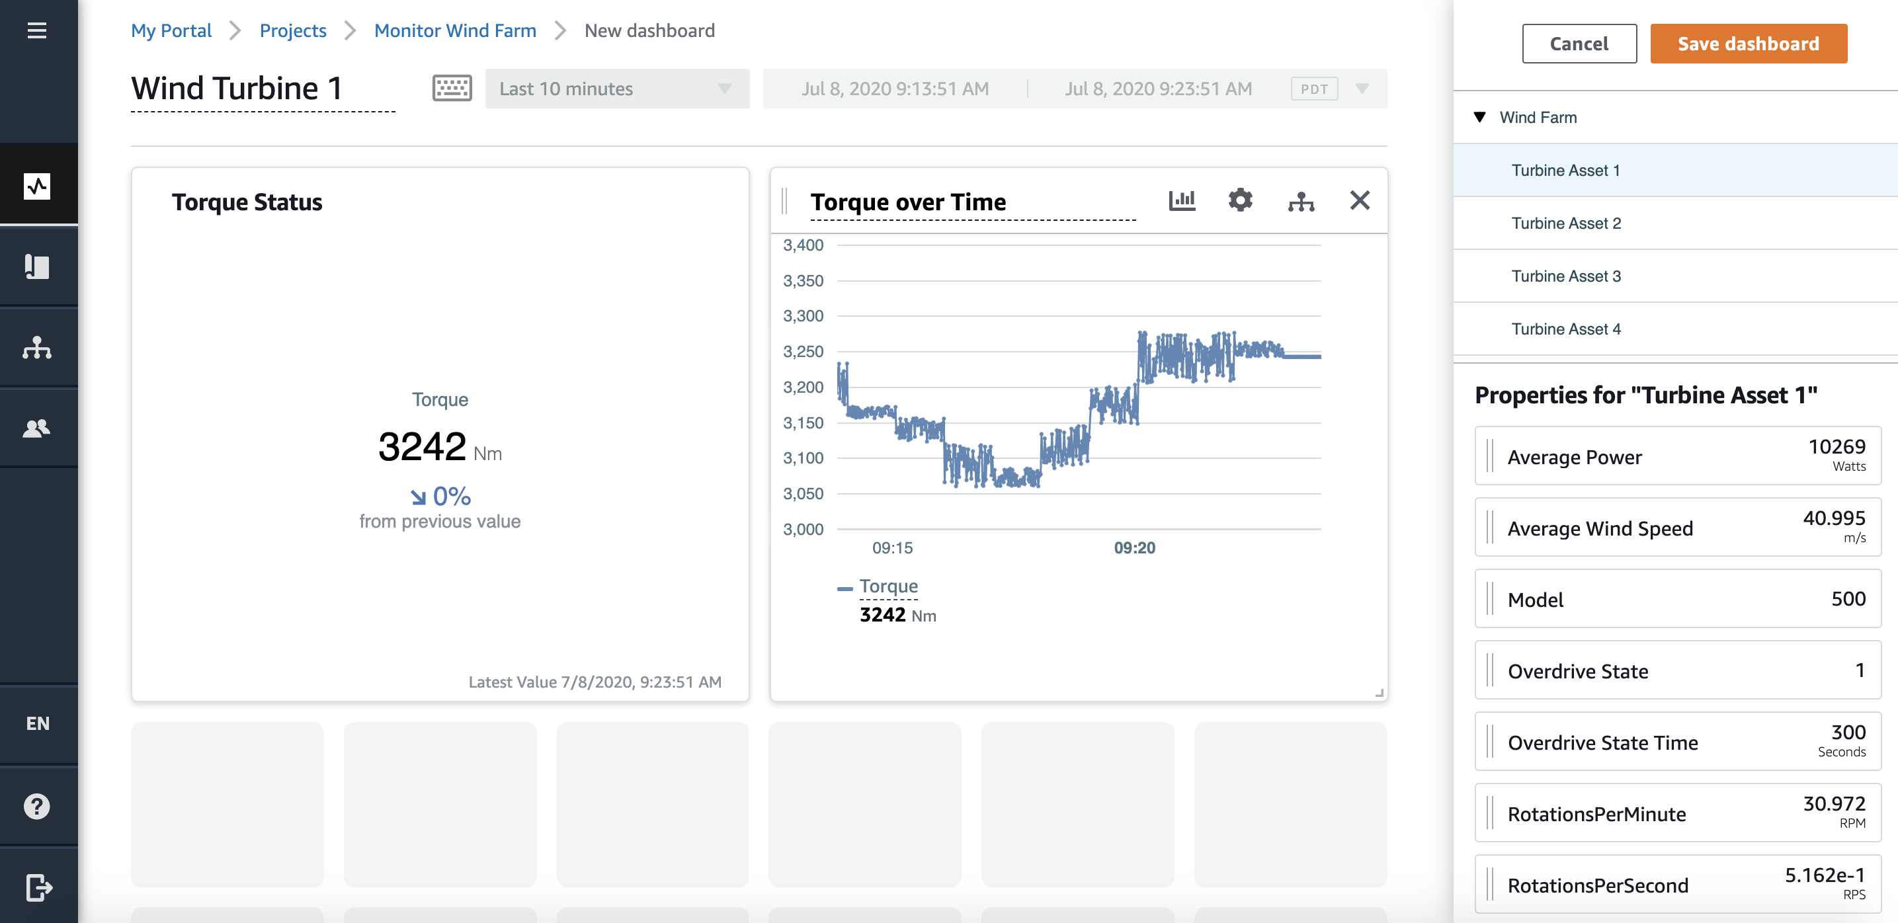Open the hamburger navigation menu
Image resolution: width=1898 pixels, height=923 pixels.
point(37,31)
